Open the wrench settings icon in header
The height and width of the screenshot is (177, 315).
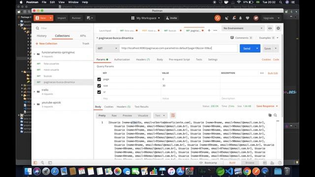(x=234, y=18)
